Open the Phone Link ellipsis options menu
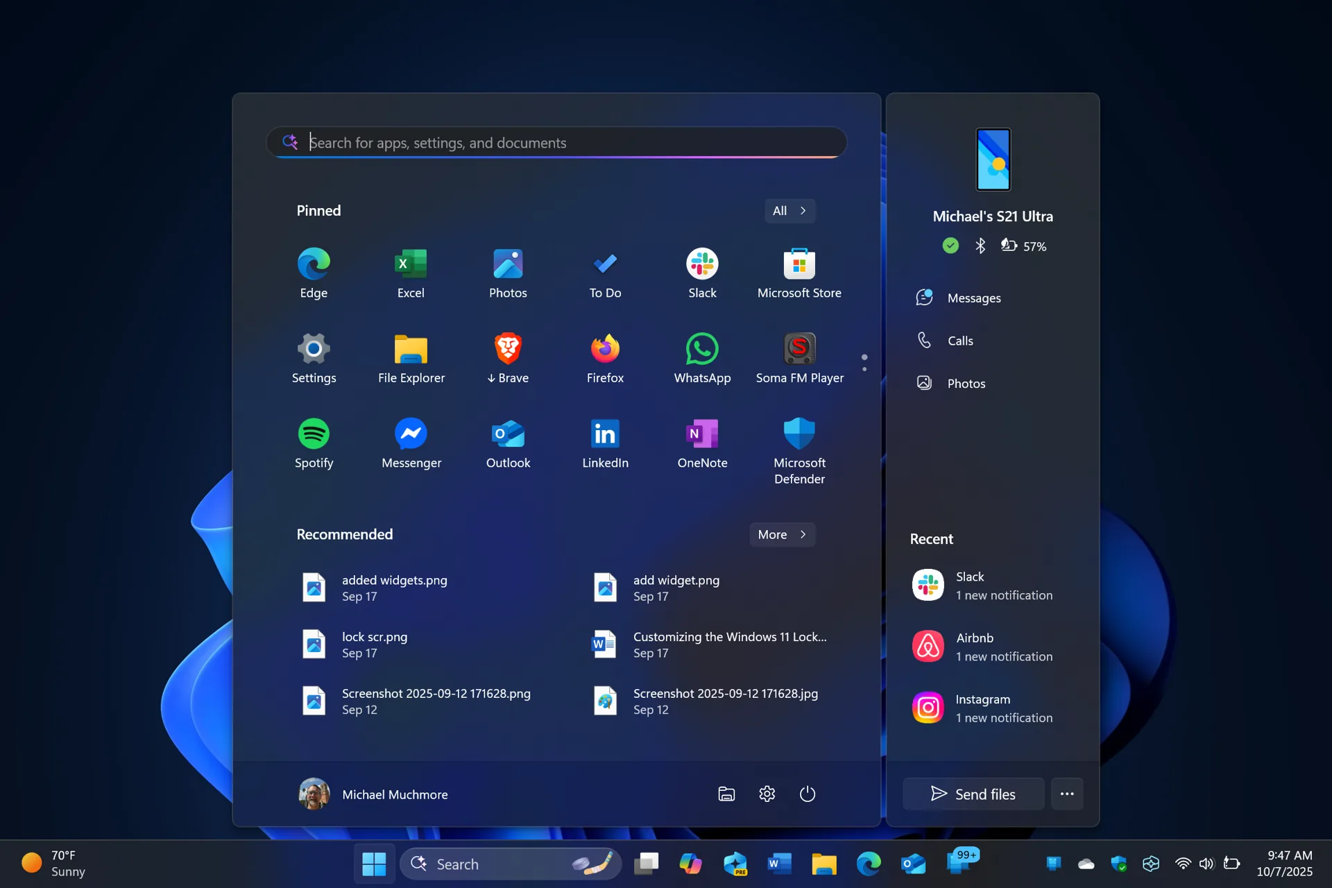This screenshot has width=1332, height=888. tap(1067, 794)
